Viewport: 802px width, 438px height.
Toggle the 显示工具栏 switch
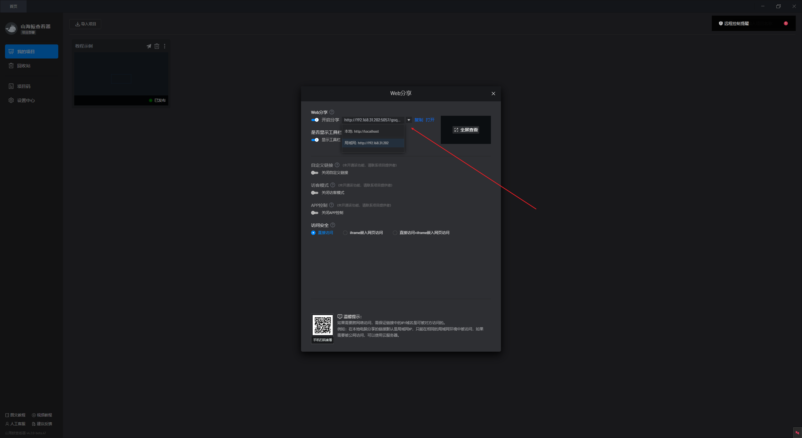(x=315, y=140)
